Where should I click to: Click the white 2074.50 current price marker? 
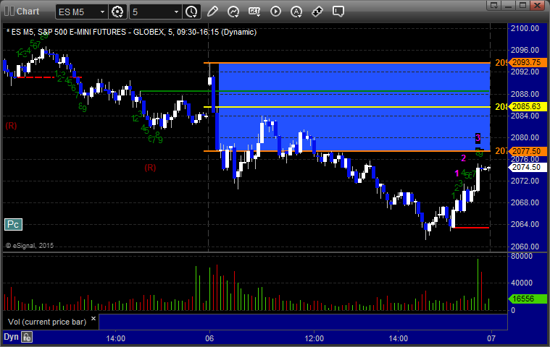[528, 167]
